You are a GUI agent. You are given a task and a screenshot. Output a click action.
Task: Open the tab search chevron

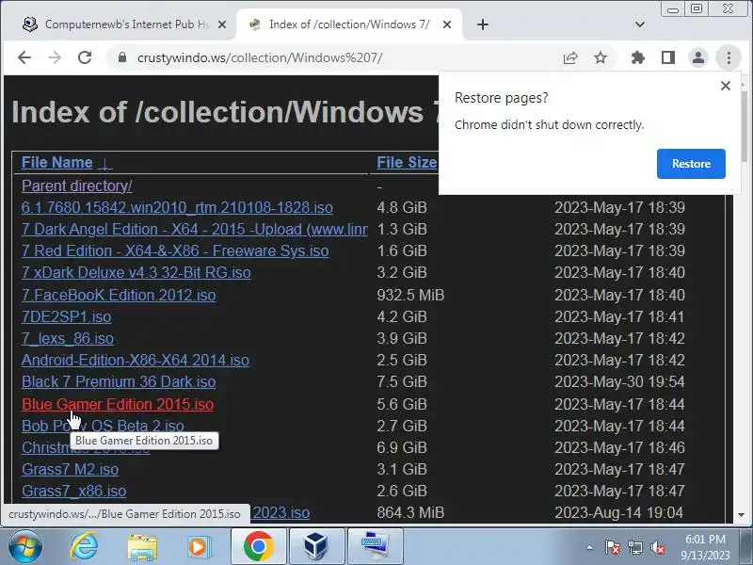point(640,24)
